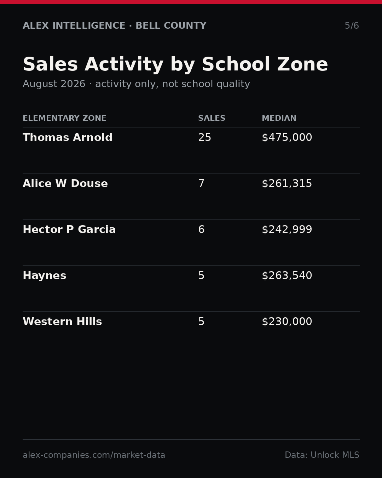The image size is (382, 478).
Task: Select the ELEMENTARY ZONE column header
Action: [64, 118]
